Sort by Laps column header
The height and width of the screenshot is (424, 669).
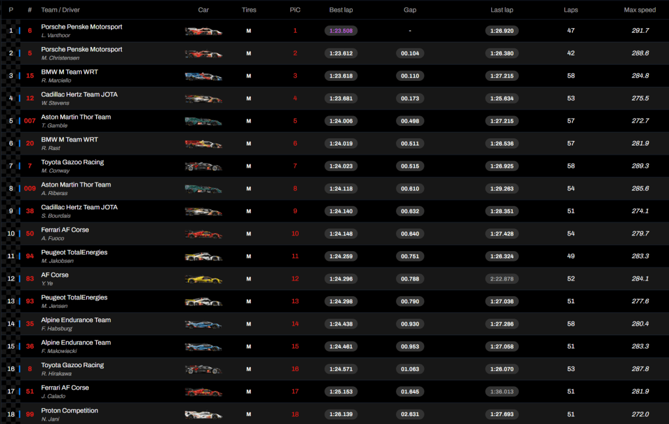(571, 10)
